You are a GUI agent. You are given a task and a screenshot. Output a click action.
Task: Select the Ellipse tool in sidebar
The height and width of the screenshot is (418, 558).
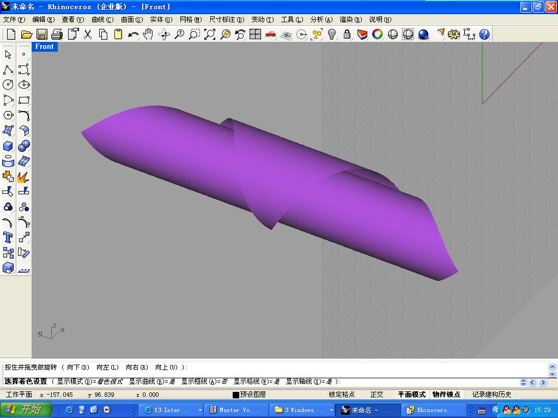point(24,84)
